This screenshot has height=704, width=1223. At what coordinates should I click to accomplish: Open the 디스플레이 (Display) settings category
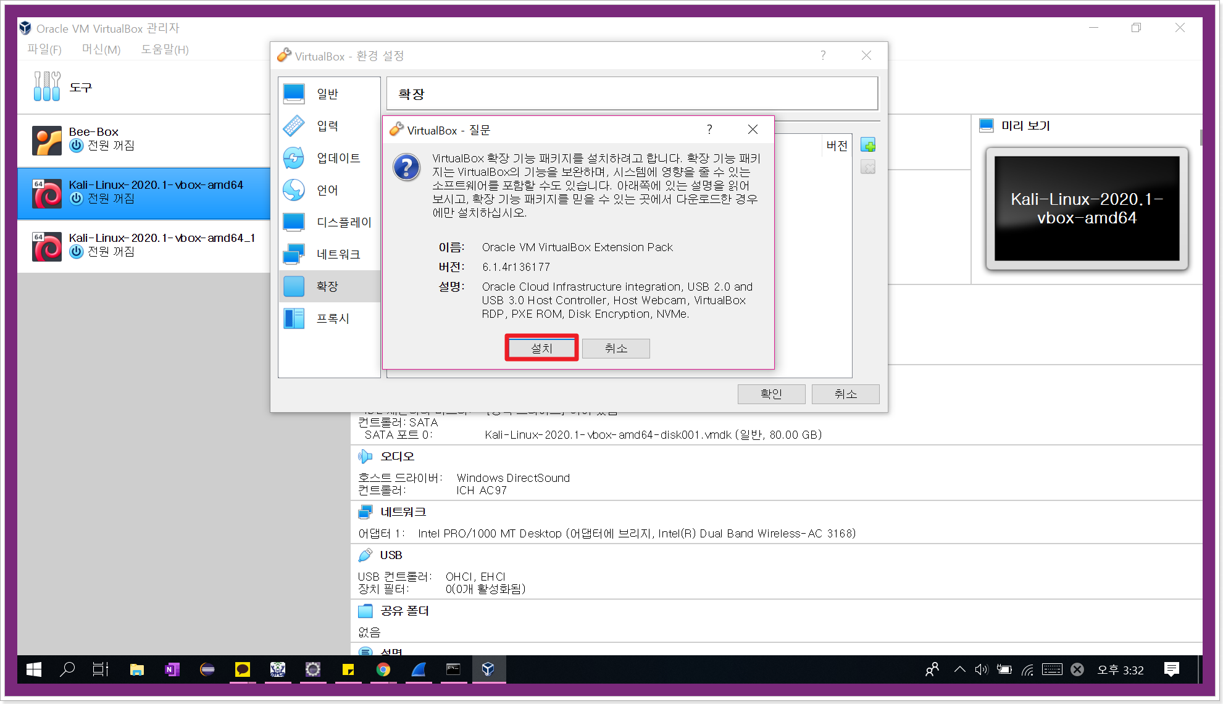pyautogui.click(x=343, y=222)
